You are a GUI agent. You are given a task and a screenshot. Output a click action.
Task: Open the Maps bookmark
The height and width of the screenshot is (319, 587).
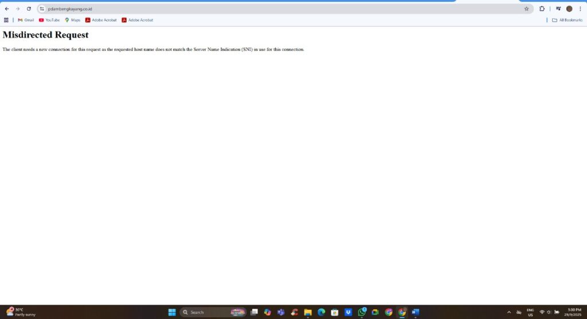(x=72, y=20)
